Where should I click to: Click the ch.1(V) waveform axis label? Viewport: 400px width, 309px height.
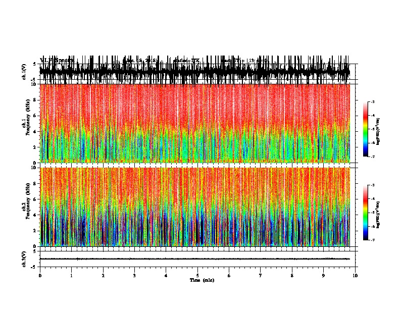coord(24,72)
